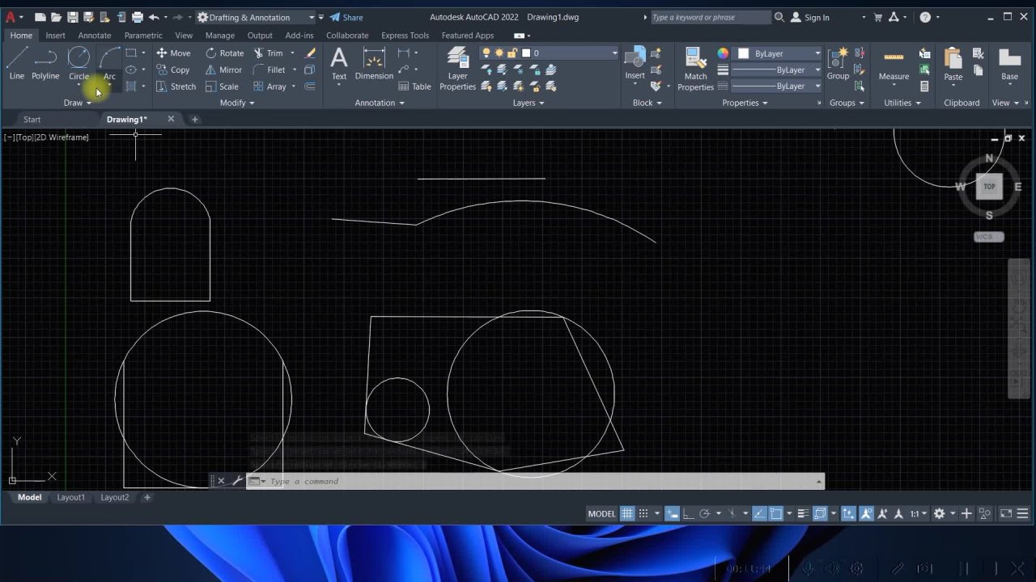Switch to the Layout1 tab
Screen dimensions: 1036x582
coord(70,497)
